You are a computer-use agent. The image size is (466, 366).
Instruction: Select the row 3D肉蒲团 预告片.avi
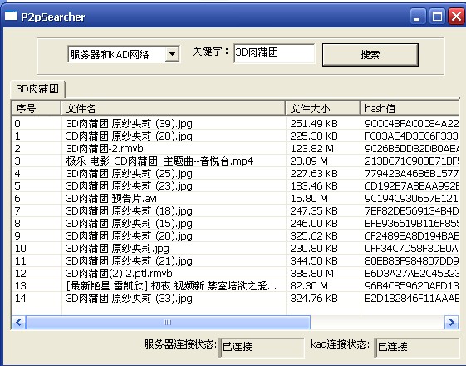click(x=235, y=199)
